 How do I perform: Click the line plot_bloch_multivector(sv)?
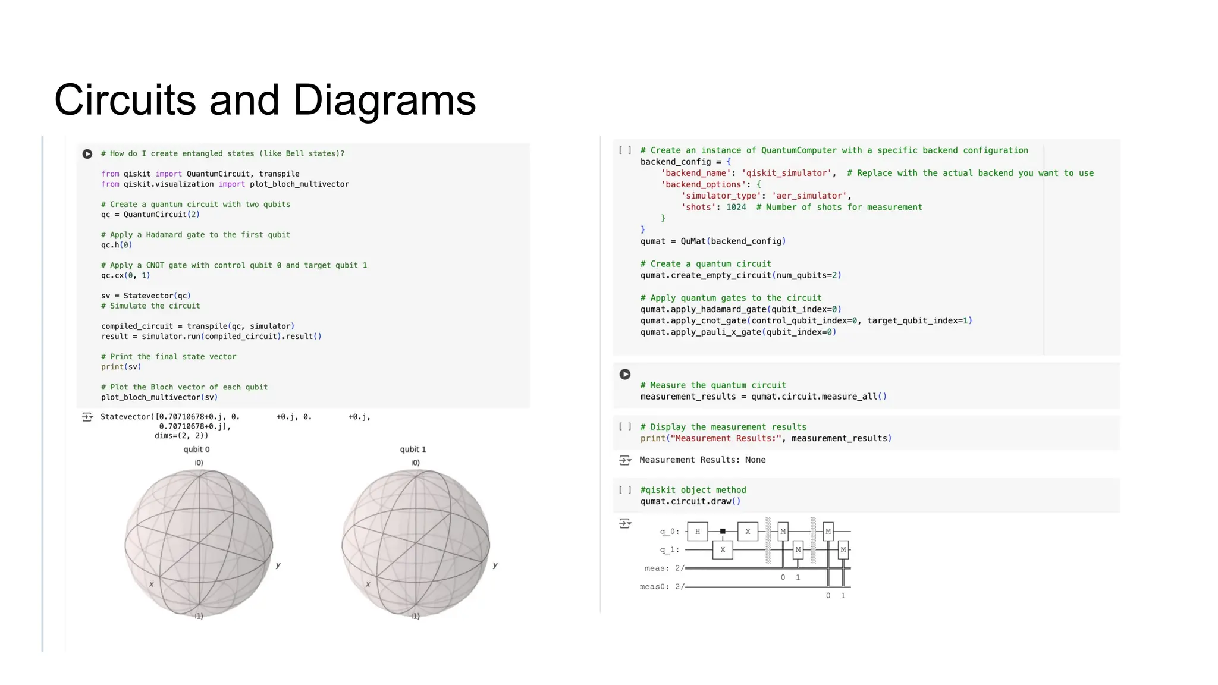[x=159, y=397]
